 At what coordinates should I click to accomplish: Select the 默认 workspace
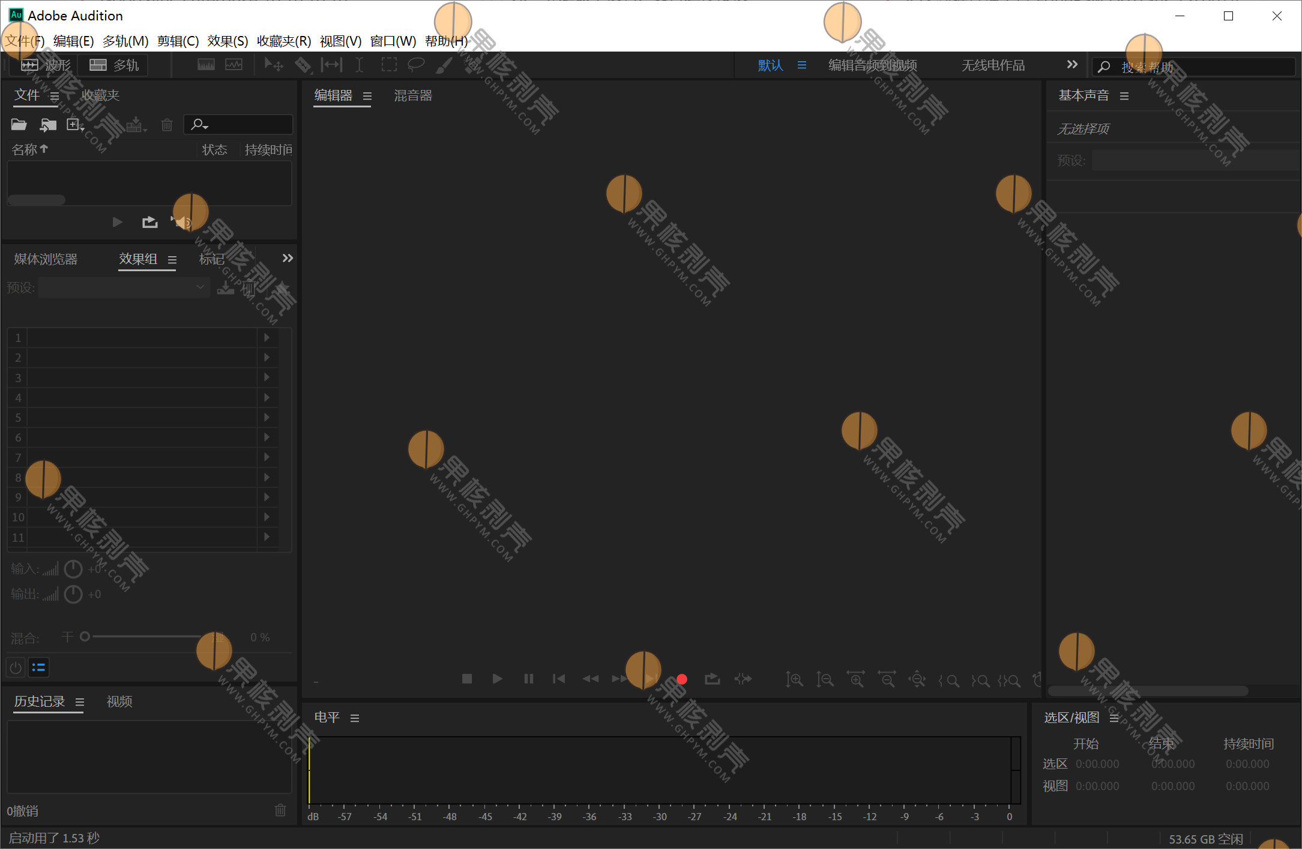click(771, 65)
